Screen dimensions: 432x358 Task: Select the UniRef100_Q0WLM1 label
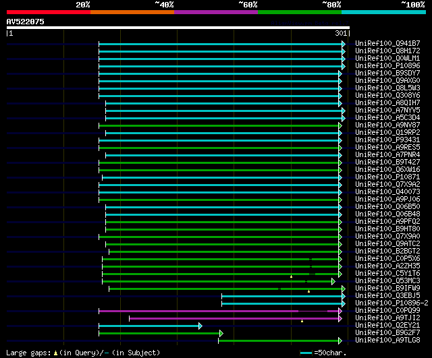(387, 59)
